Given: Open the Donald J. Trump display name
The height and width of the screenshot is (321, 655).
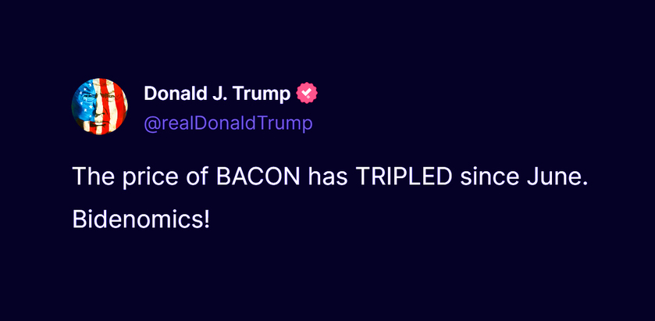Looking at the screenshot, I should pos(217,94).
